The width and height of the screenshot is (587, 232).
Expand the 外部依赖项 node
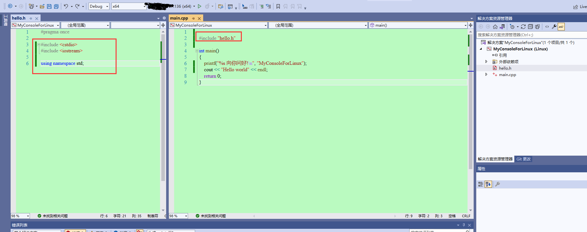click(x=487, y=62)
